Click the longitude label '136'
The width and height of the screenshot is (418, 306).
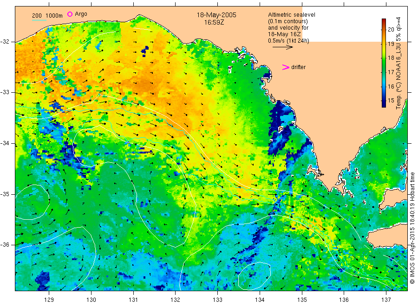344,300
